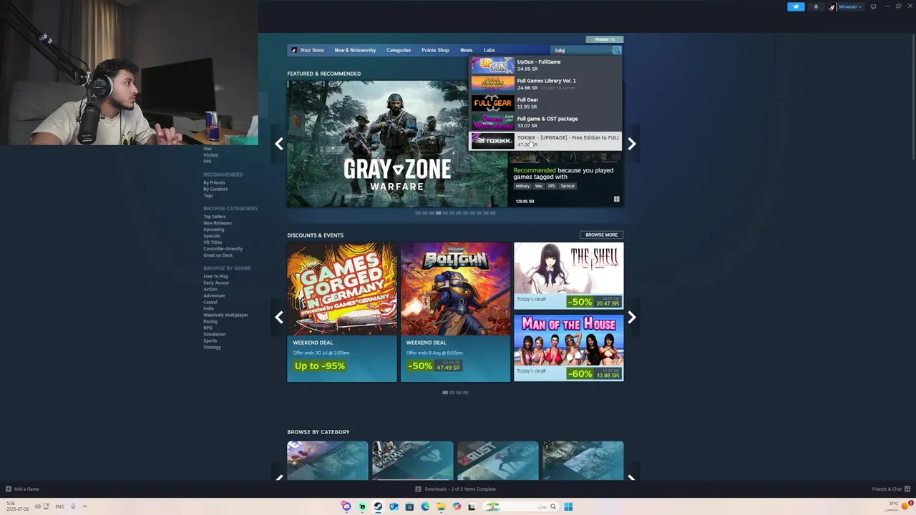The width and height of the screenshot is (916, 515).
Task: Click the Browse More button
Action: click(601, 235)
